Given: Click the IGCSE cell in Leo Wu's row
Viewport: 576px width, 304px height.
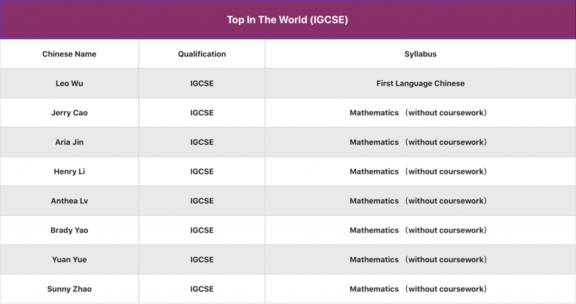Looking at the screenshot, I should point(202,83).
